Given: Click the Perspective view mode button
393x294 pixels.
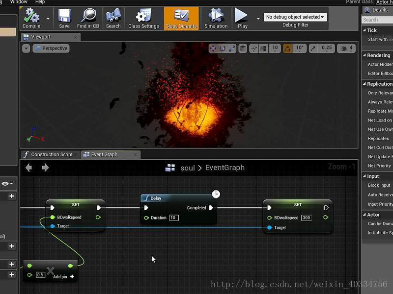Looking at the screenshot, I should (51, 49).
